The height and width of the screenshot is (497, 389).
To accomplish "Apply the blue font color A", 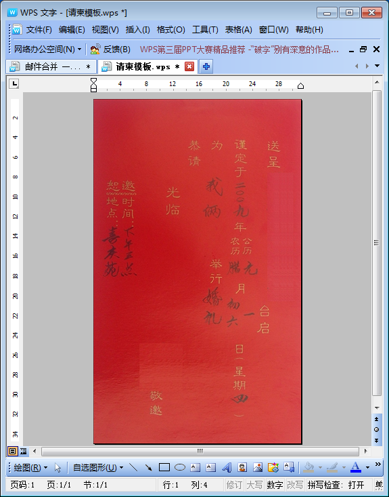I will (356, 467).
